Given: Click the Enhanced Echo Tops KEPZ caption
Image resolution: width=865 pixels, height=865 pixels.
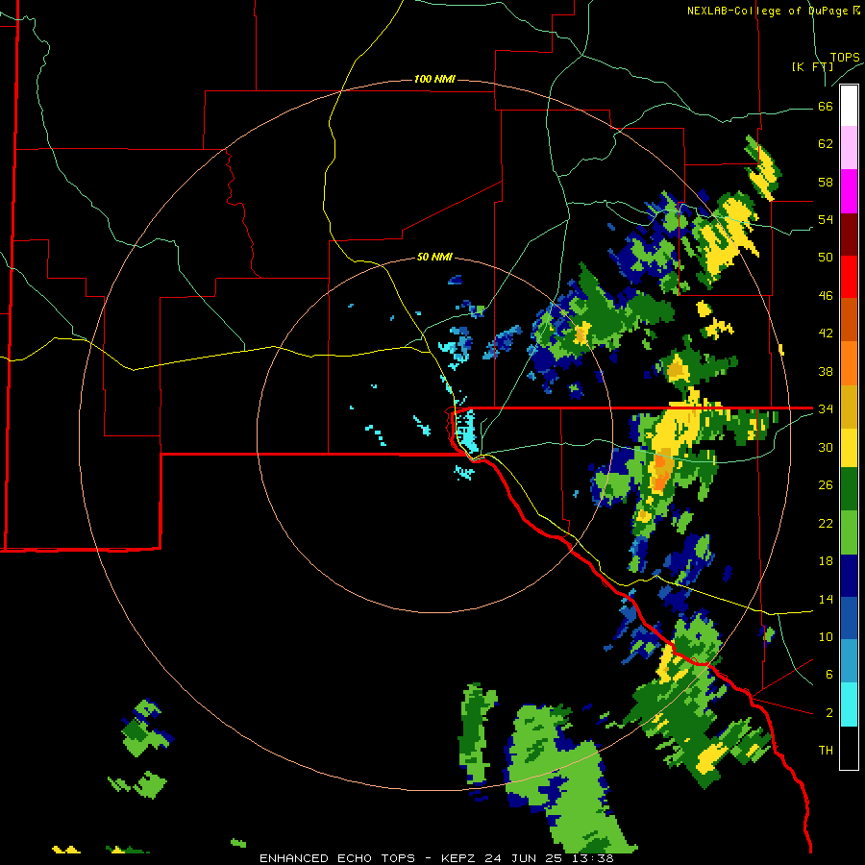Looking at the screenshot, I should click(436, 858).
